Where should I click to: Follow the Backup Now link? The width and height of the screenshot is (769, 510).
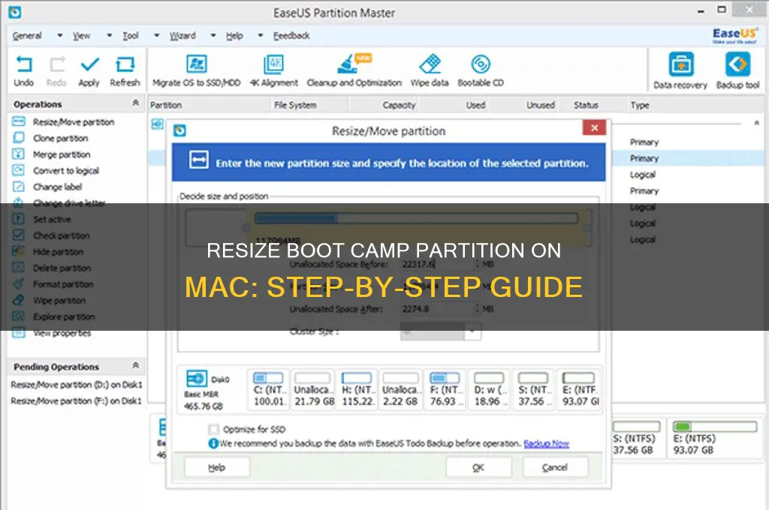547,443
